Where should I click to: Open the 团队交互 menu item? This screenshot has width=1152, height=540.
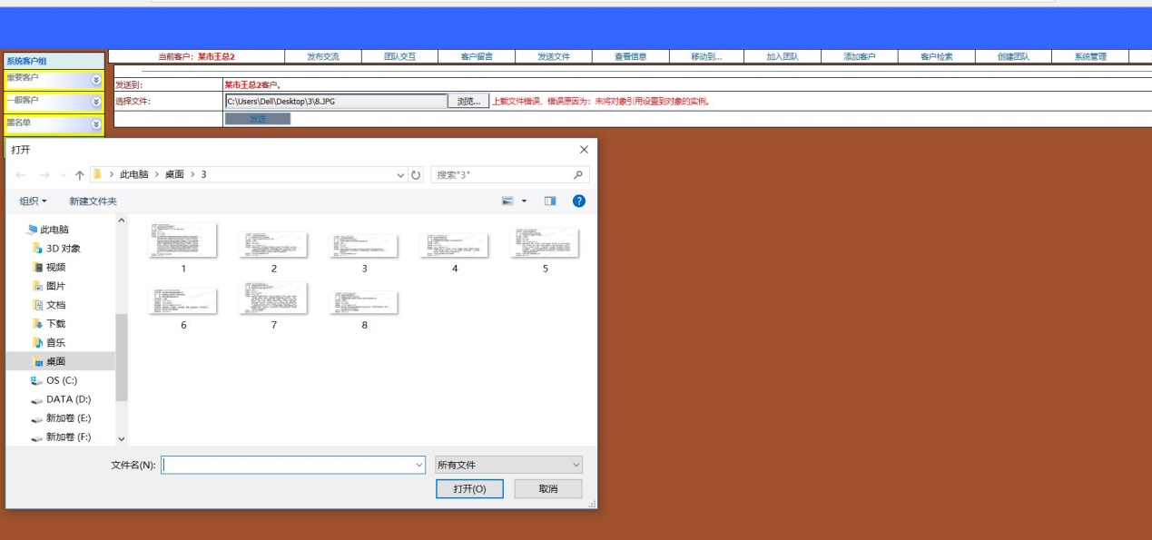[x=399, y=56]
